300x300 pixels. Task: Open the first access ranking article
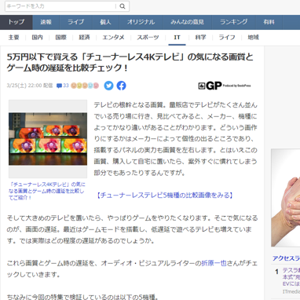[291, 277]
